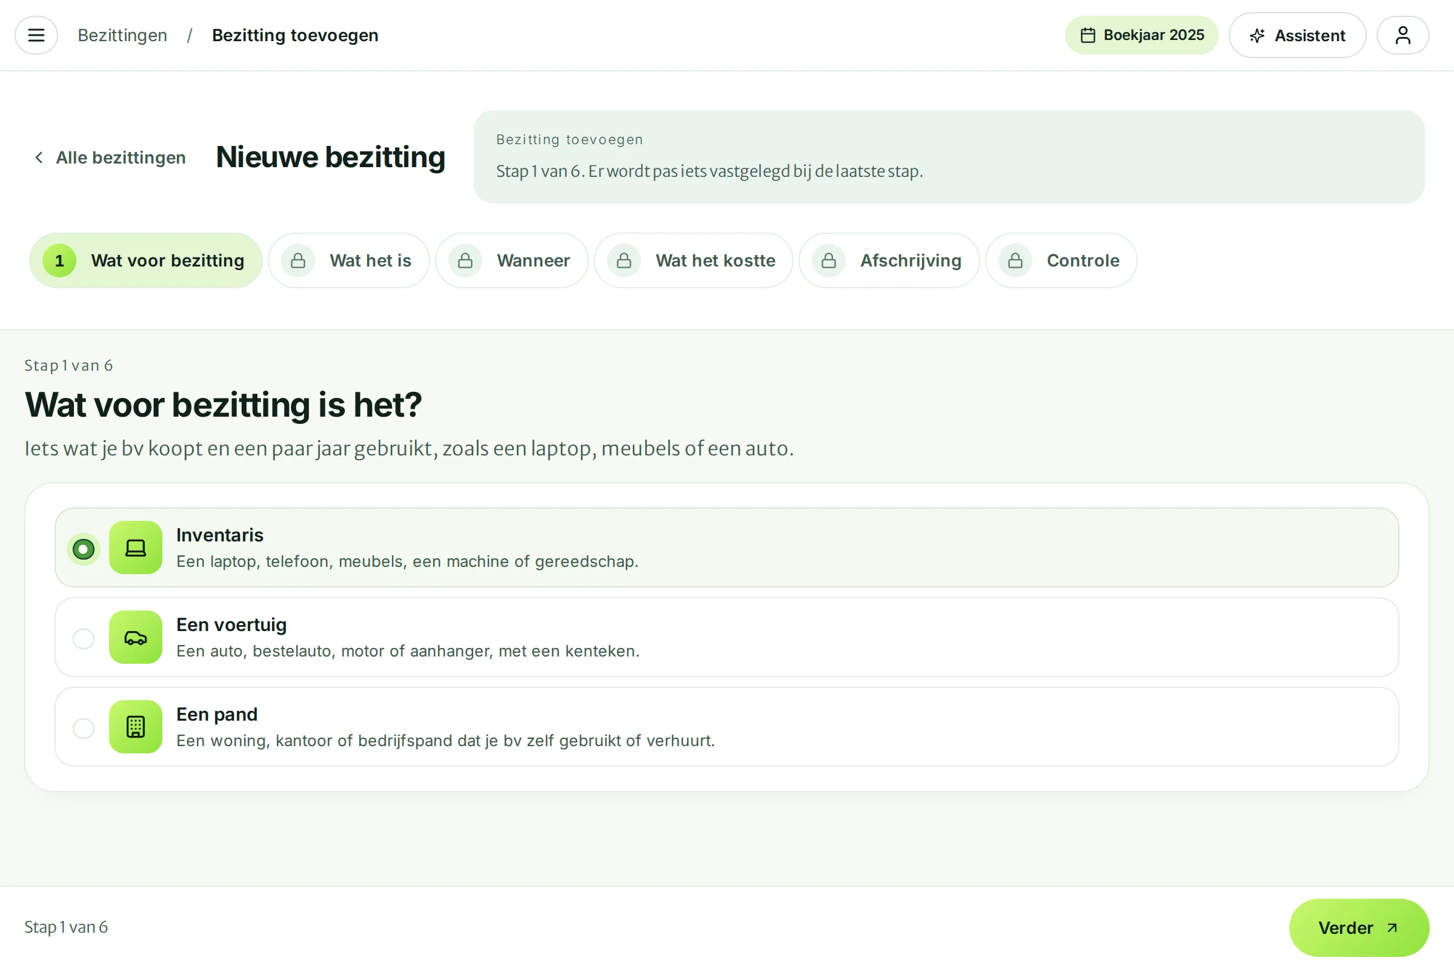Click the arrow icon on Verder button

tap(1392, 928)
